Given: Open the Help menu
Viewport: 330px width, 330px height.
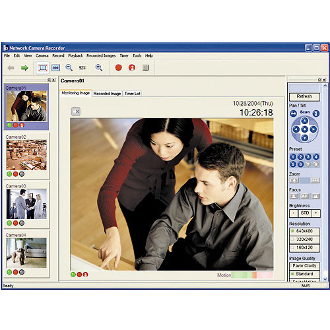Looking at the screenshot, I should (x=149, y=55).
